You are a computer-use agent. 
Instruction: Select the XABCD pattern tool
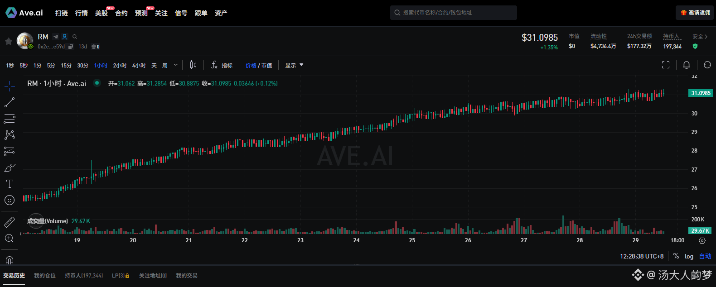10,135
